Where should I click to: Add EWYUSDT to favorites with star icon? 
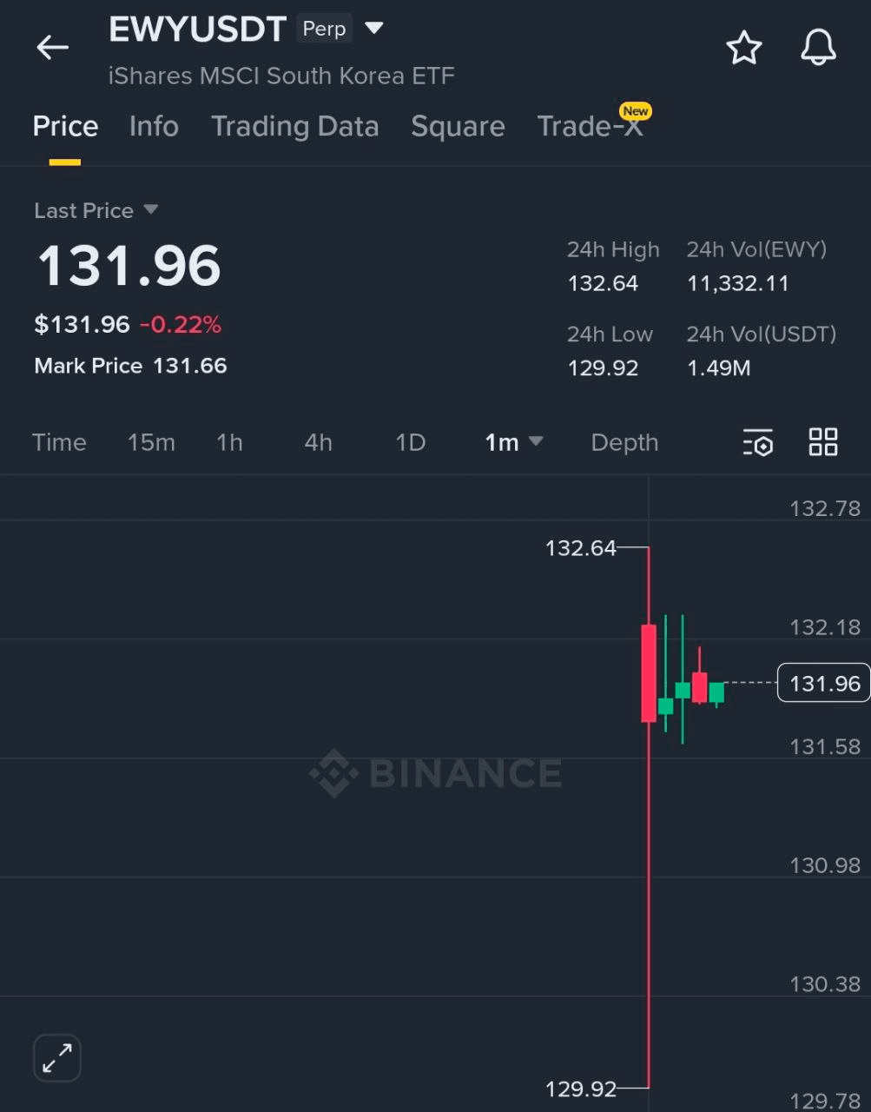point(743,48)
